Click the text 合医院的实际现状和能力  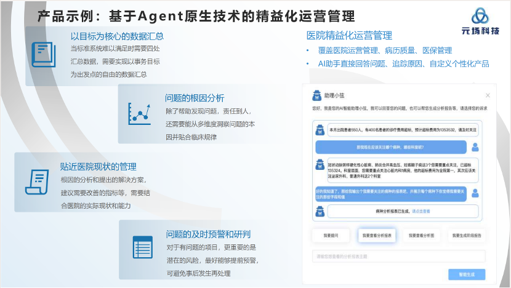(x=95, y=206)
